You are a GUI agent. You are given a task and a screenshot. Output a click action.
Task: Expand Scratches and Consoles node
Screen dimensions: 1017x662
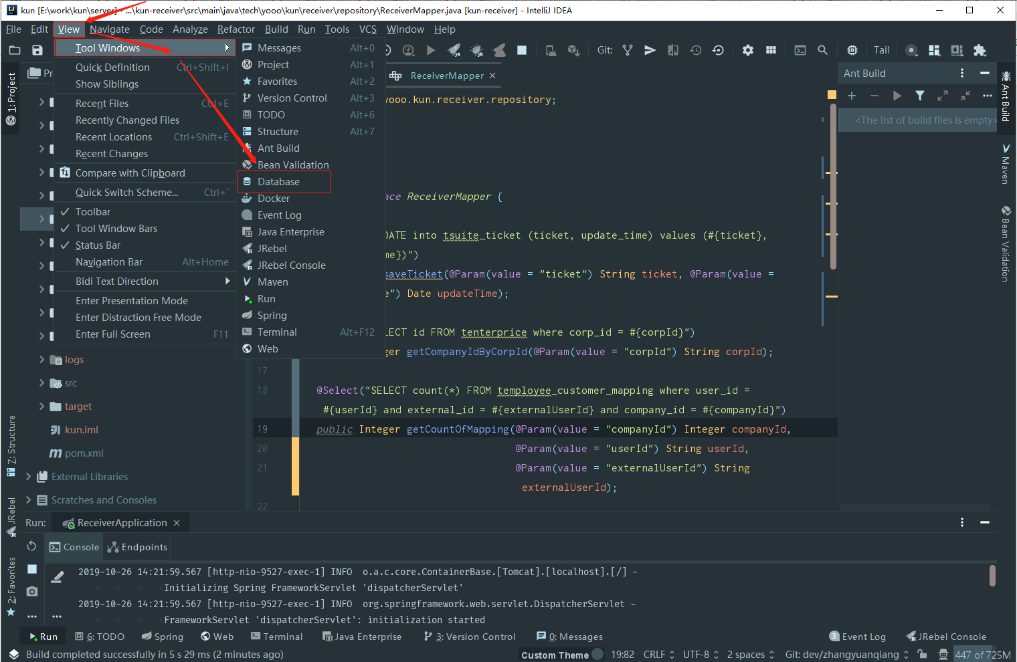pos(29,500)
